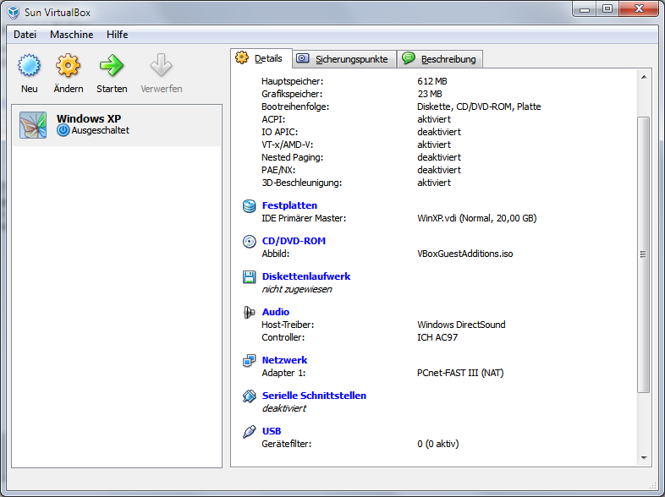Click the Gerätefilter value 0 (0 aktiv)

pyautogui.click(x=438, y=444)
